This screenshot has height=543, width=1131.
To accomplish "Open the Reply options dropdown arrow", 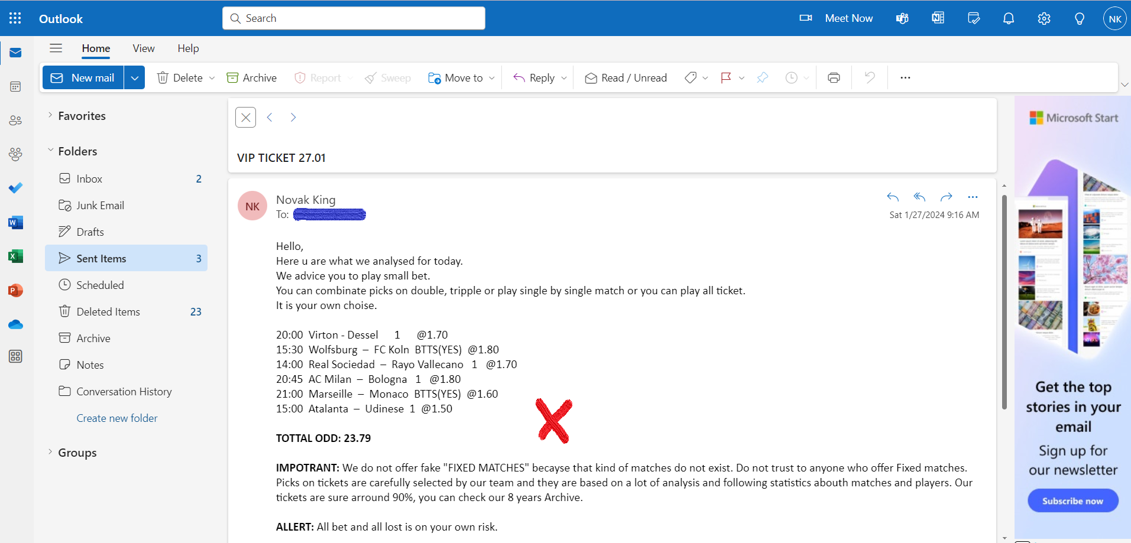I will [564, 78].
